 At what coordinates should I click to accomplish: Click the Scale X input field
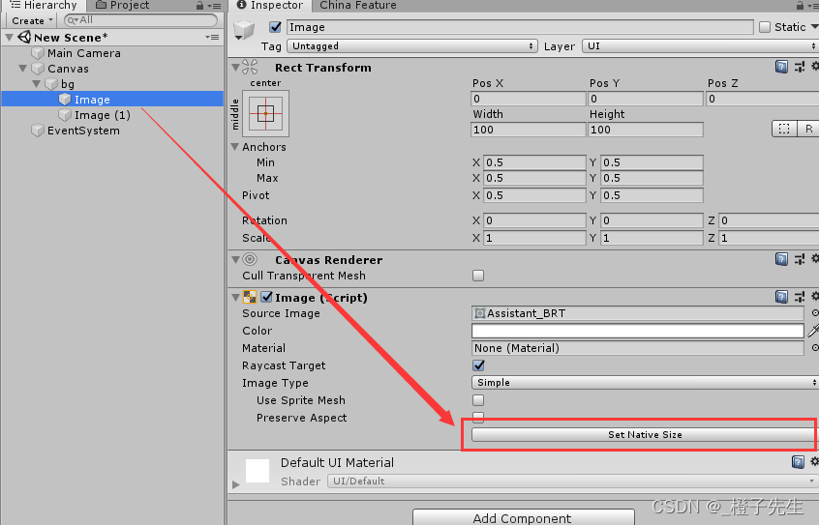point(534,238)
